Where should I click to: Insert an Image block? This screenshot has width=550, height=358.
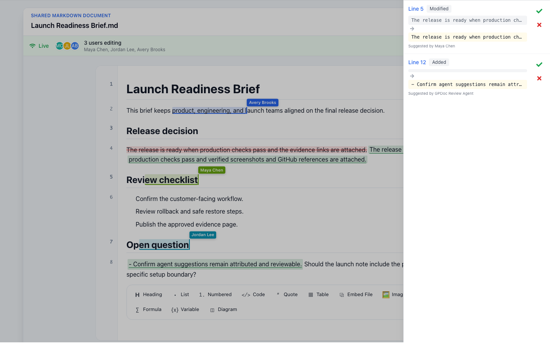pos(392,295)
